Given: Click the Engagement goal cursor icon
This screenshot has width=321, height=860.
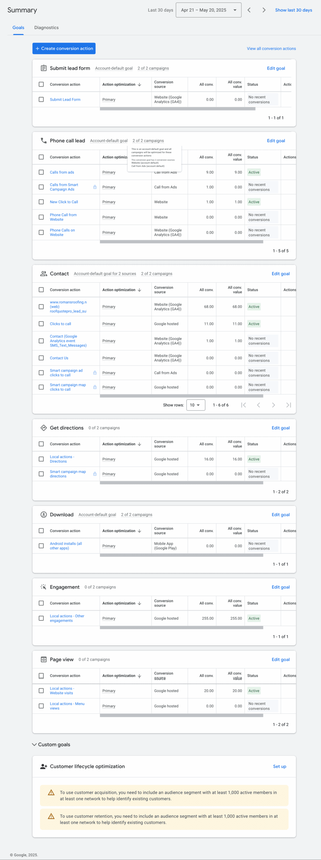Looking at the screenshot, I should (44, 587).
